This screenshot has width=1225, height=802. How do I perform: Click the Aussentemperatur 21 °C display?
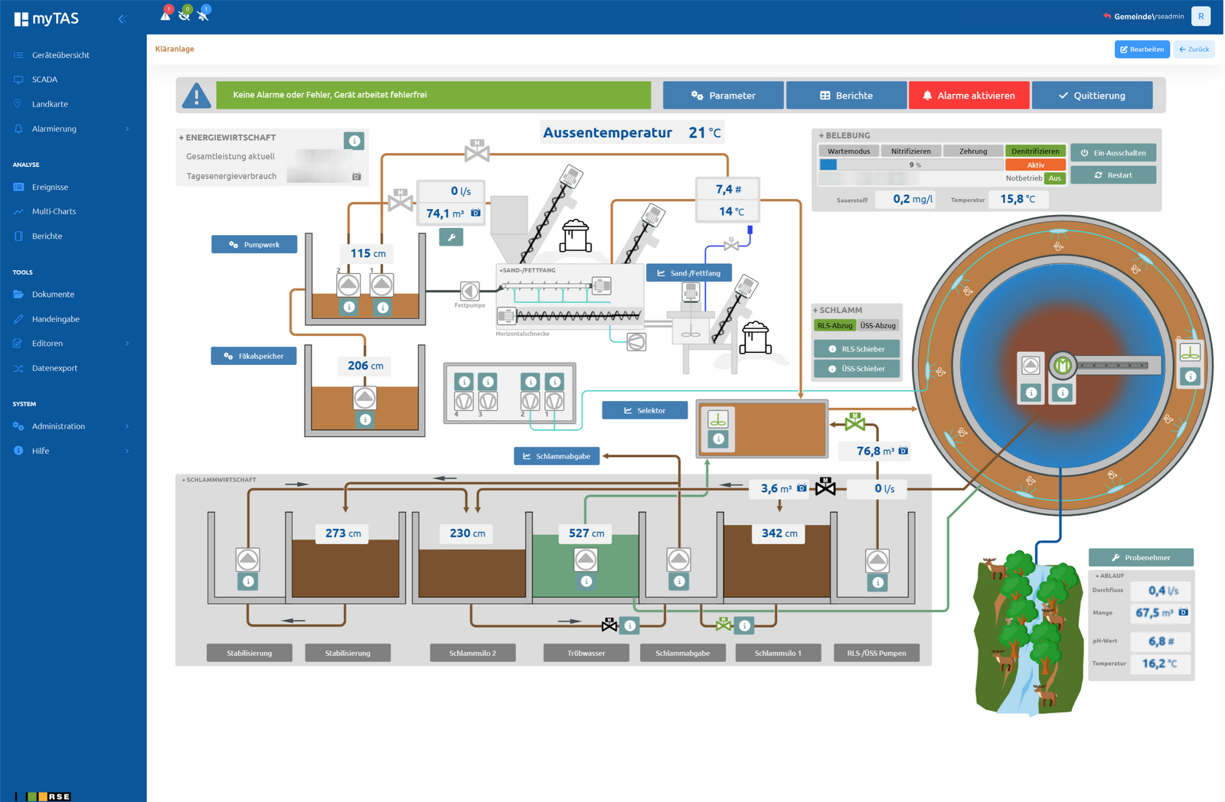(x=632, y=132)
